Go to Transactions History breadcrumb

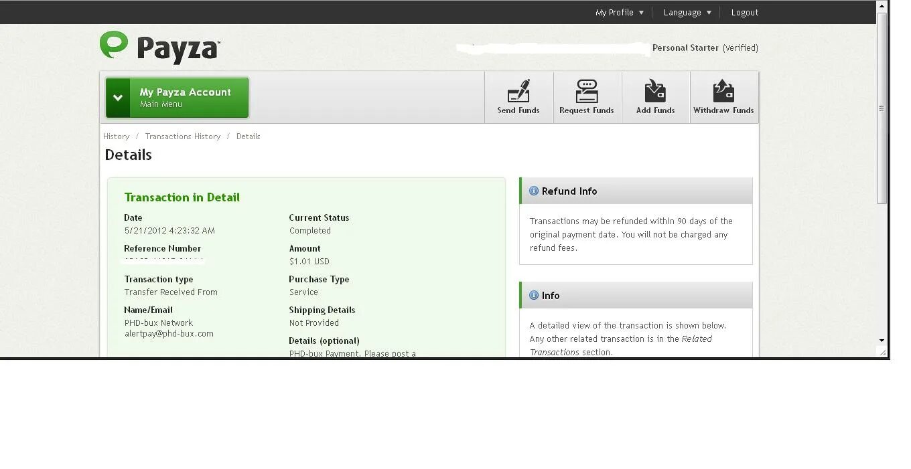tap(183, 136)
